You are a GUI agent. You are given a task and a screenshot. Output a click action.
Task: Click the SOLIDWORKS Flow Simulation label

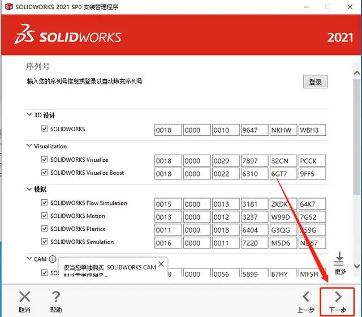pos(89,203)
